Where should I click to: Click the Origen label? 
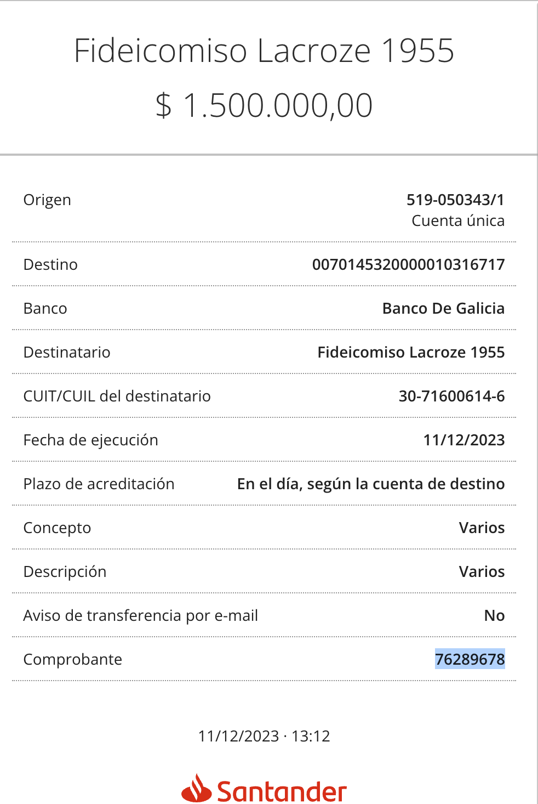47,200
